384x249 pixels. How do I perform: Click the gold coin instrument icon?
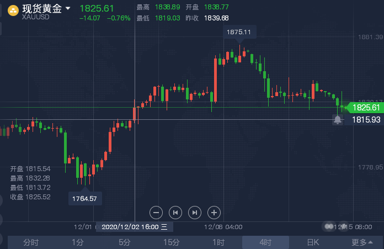13,10
